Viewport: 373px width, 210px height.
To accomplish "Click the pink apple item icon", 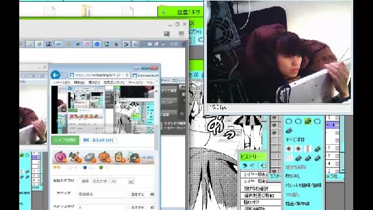I will pos(60,157).
